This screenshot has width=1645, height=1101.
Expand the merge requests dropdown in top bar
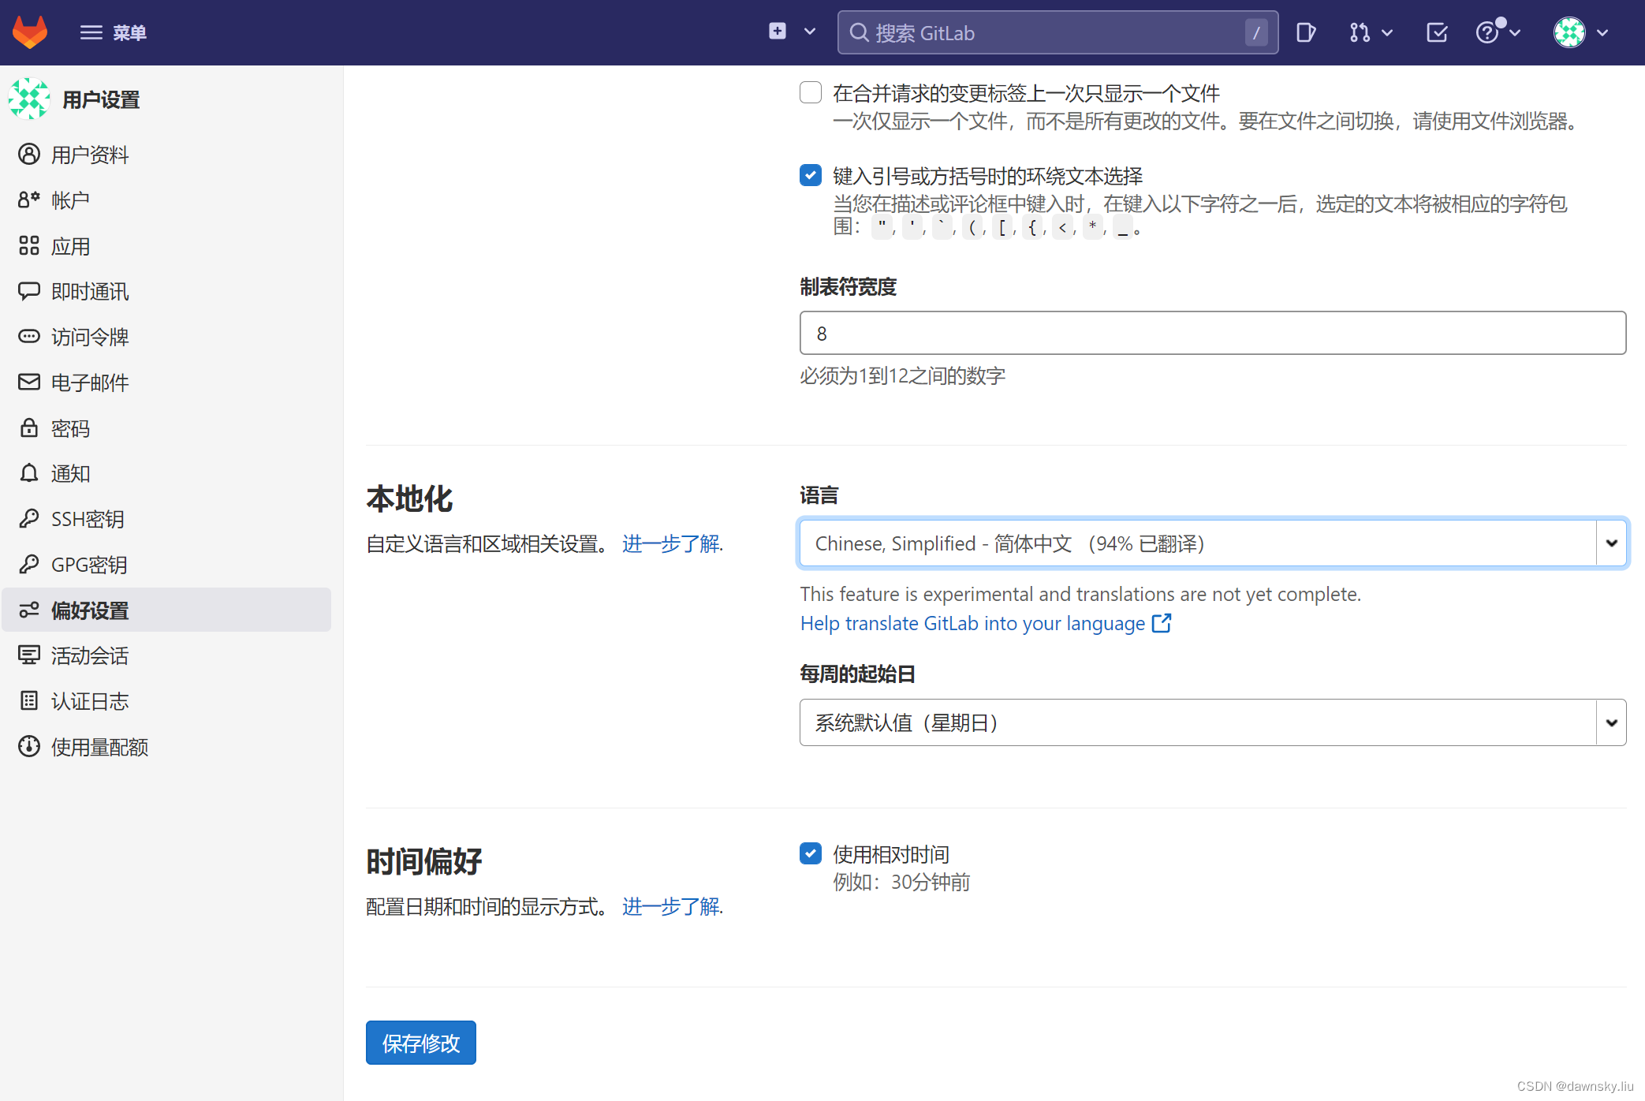1386,32
